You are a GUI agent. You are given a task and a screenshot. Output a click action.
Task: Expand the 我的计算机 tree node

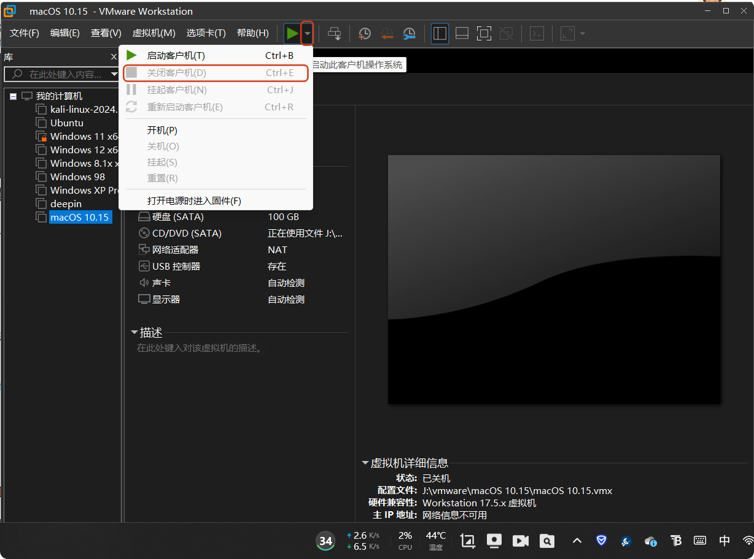(x=12, y=96)
